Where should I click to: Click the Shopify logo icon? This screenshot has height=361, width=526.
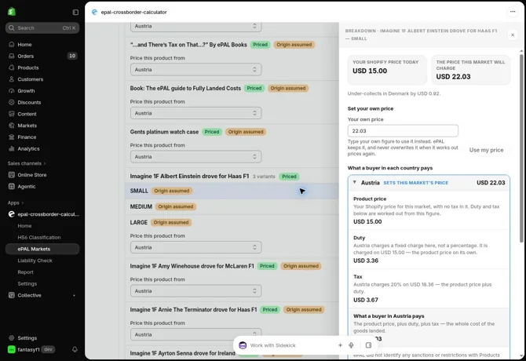coord(12,12)
